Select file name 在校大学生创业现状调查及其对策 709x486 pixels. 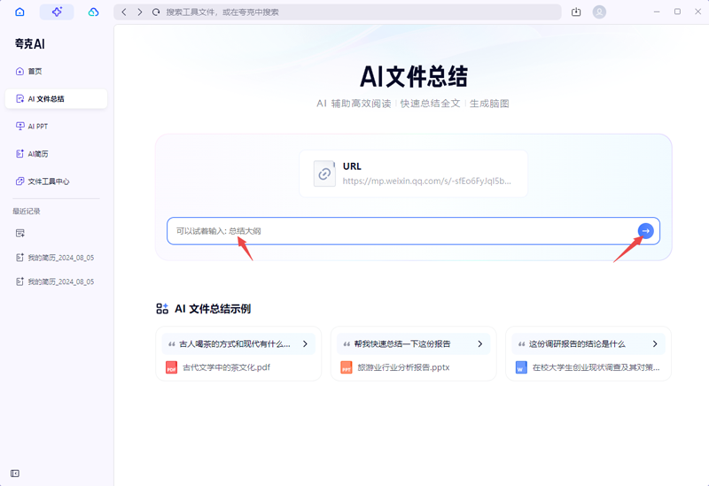[x=596, y=367]
